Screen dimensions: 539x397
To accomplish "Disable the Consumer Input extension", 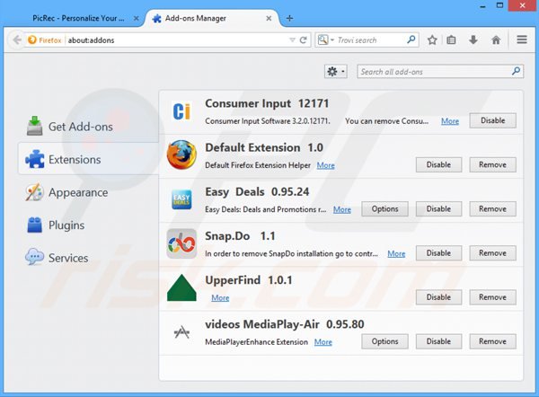I will (492, 120).
